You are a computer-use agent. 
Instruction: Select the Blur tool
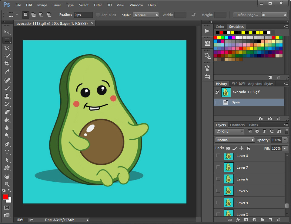click(7, 128)
